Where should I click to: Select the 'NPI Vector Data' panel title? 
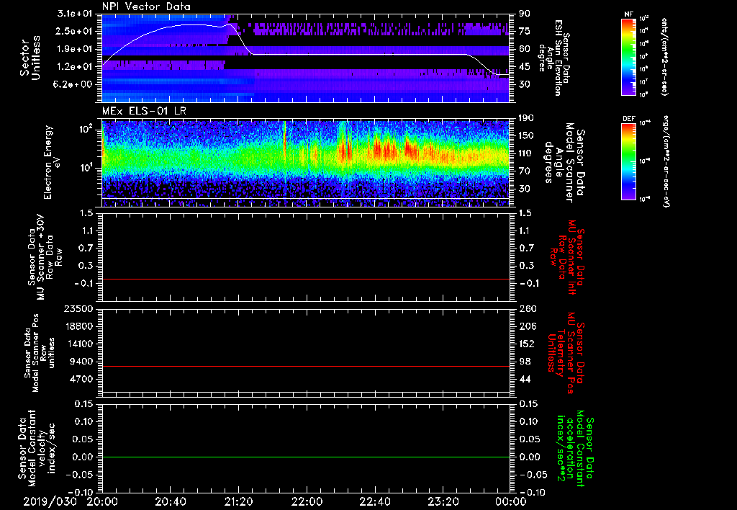146,6
